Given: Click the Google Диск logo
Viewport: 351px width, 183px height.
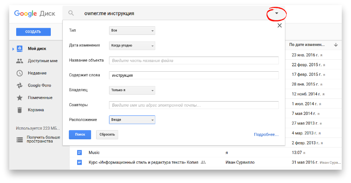Looking at the screenshot, I should [x=35, y=13].
